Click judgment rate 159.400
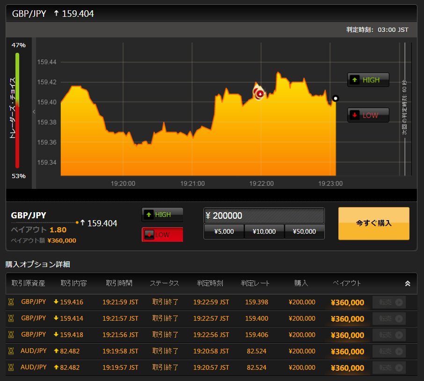The height and width of the screenshot is (381, 424). tap(256, 319)
